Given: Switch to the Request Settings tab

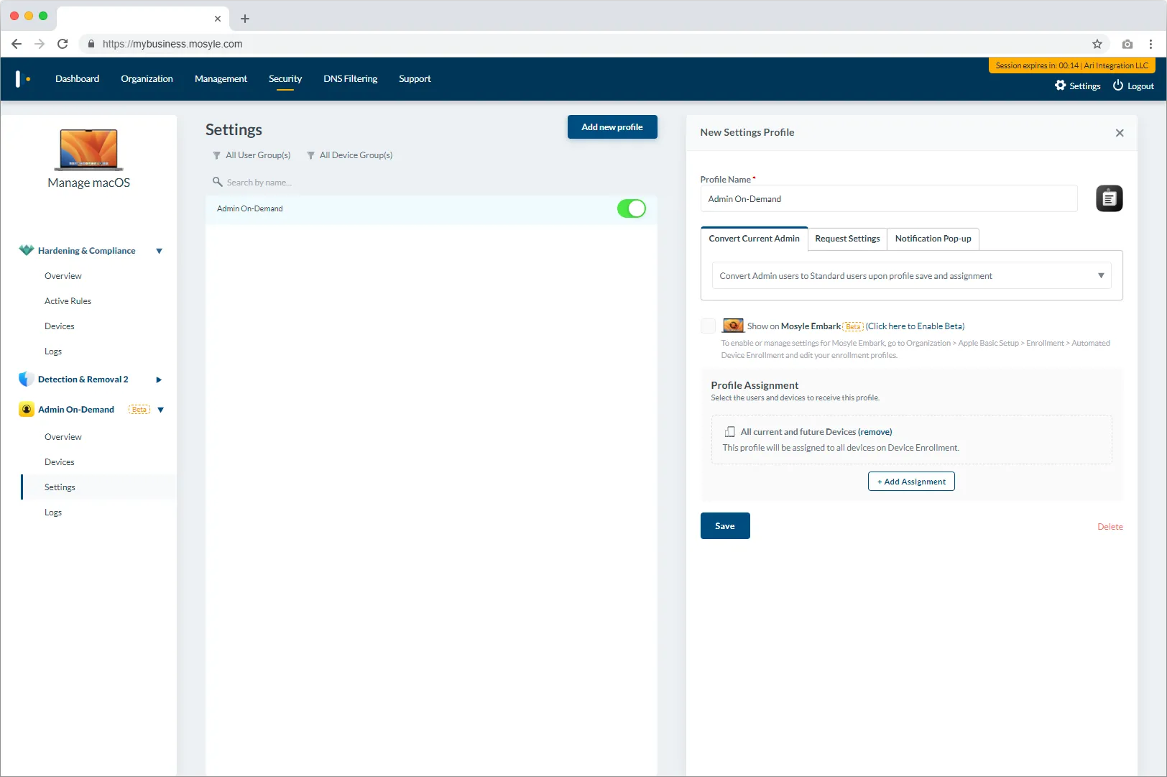Looking at the screenshot, I should click(847, 239).
